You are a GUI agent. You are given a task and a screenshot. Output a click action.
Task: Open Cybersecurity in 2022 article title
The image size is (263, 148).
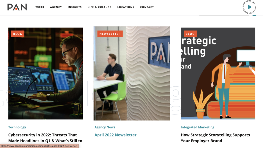[x=45, y=138]
